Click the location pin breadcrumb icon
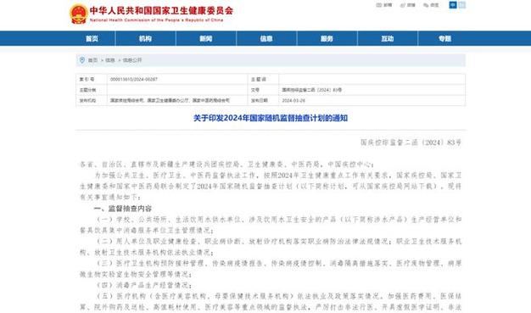The image size is (531, 313). click(x=82, y=60)
